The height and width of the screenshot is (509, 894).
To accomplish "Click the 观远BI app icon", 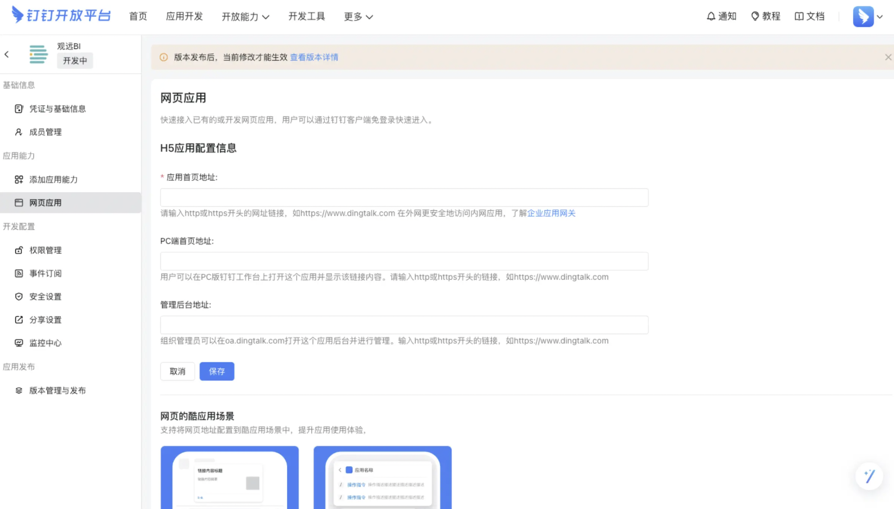I will [x=38, y=54].
